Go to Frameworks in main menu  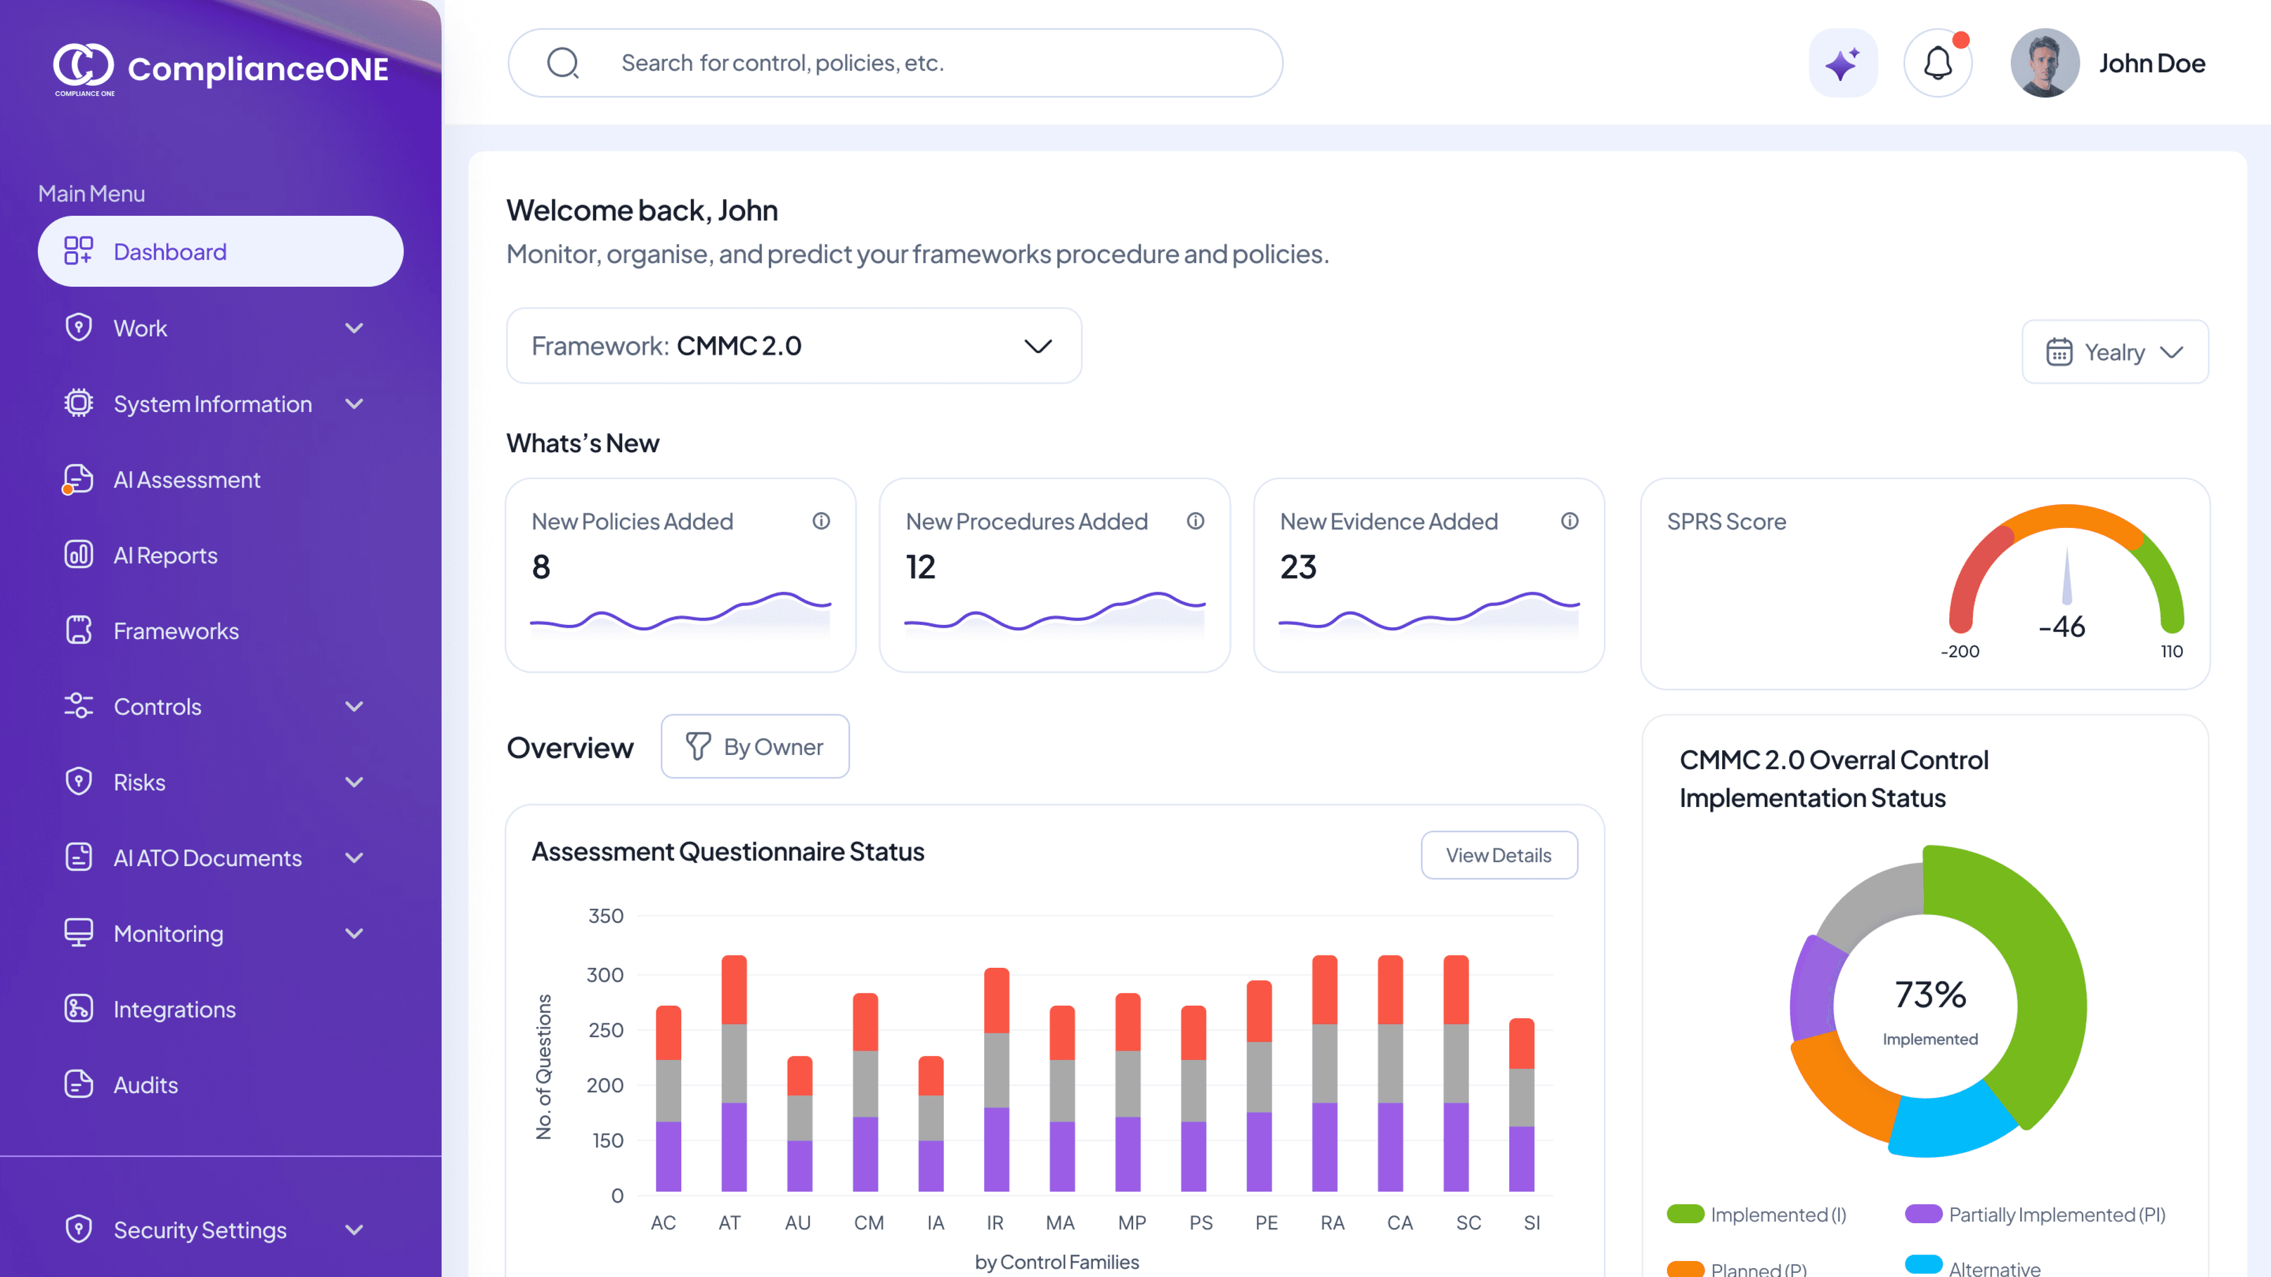[176, 631]
